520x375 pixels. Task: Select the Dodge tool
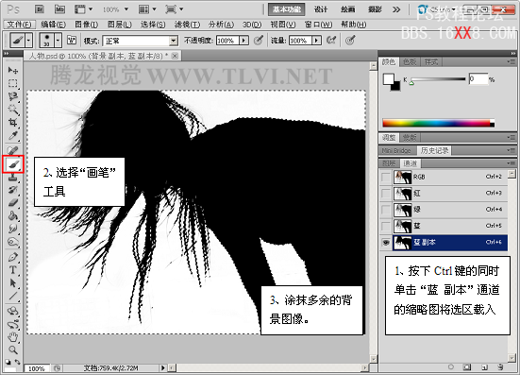tap(13, 242)
